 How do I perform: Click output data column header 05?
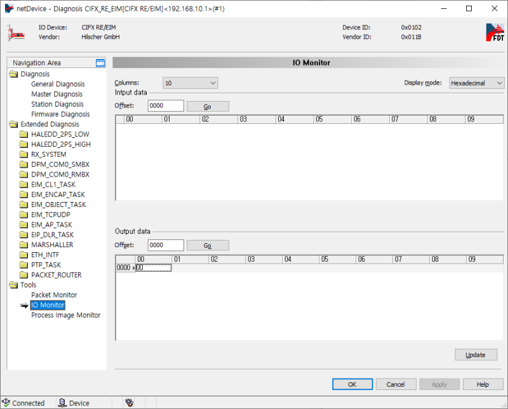[337, 259]
